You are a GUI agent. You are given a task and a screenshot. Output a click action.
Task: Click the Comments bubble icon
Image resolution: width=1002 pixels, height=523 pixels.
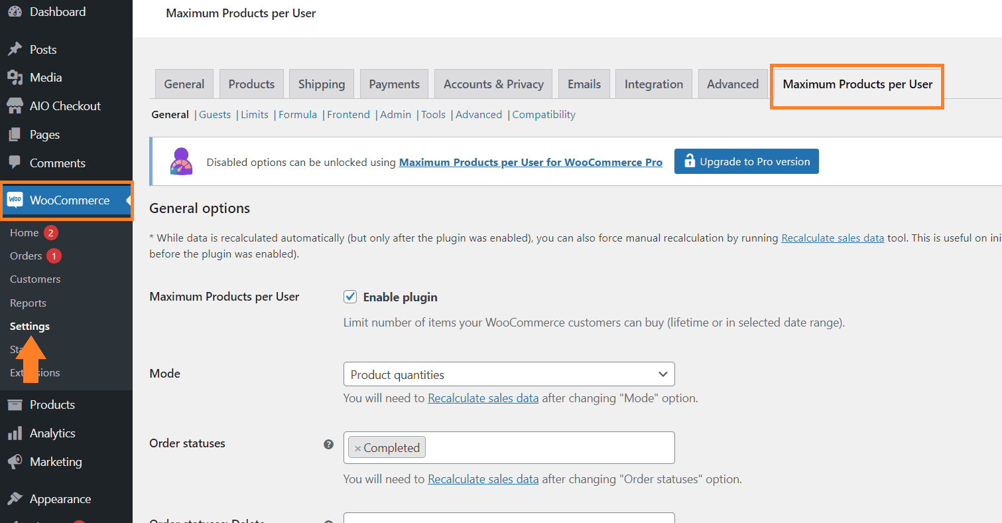point(15,163)
